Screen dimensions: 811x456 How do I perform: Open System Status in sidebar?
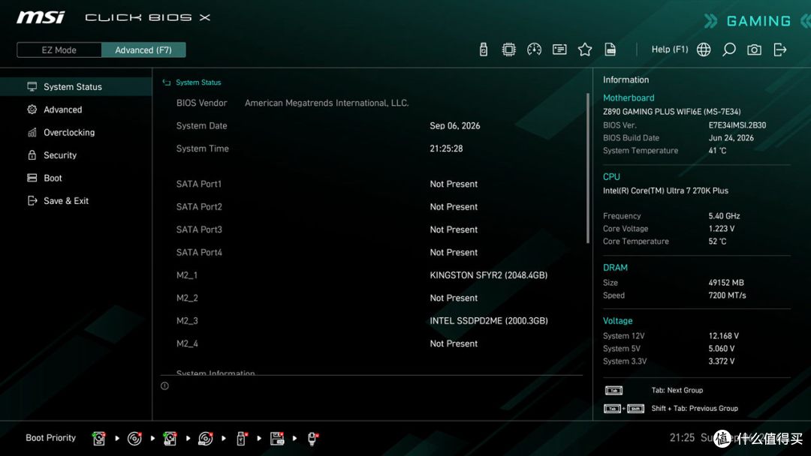(76, 87)
